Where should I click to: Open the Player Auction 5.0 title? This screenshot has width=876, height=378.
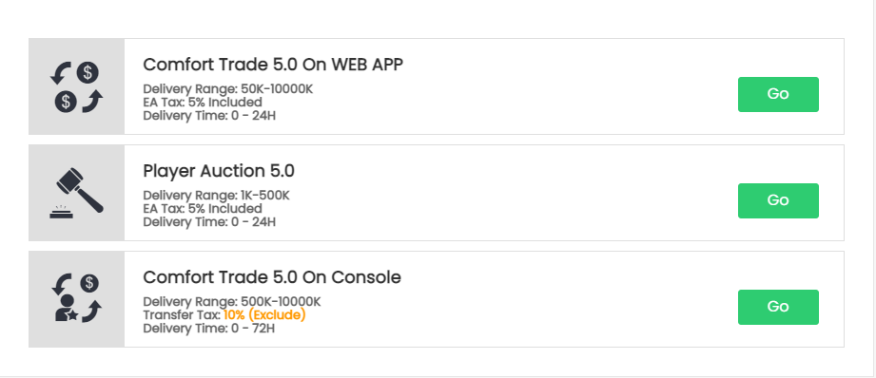coord(219,171)
